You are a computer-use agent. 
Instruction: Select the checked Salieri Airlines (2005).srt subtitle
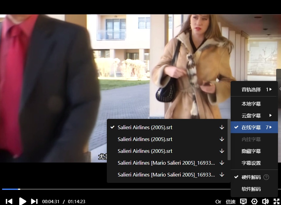[145, 127]
